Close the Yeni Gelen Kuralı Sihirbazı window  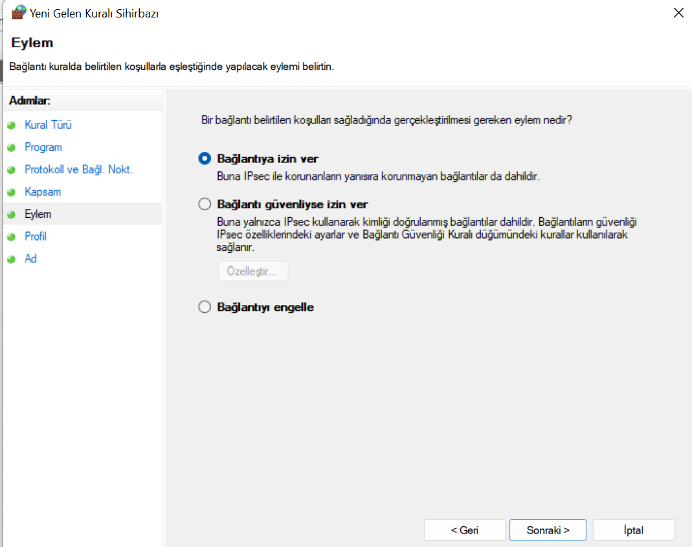(x=678, y=13)
